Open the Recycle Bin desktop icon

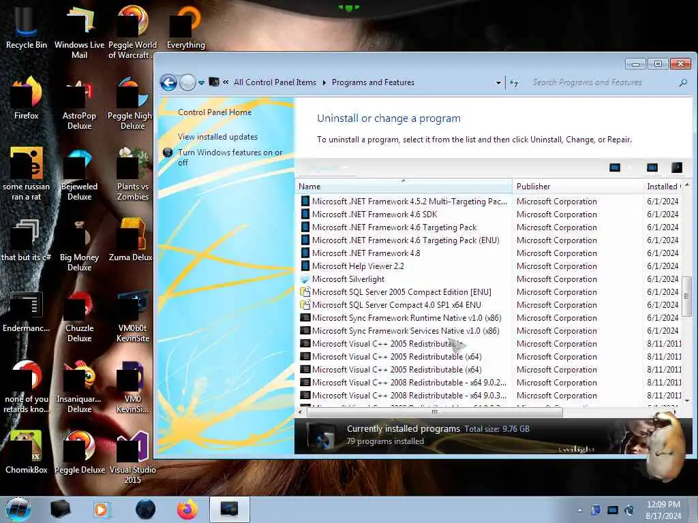pyautogui.click(x=26, y=27)
